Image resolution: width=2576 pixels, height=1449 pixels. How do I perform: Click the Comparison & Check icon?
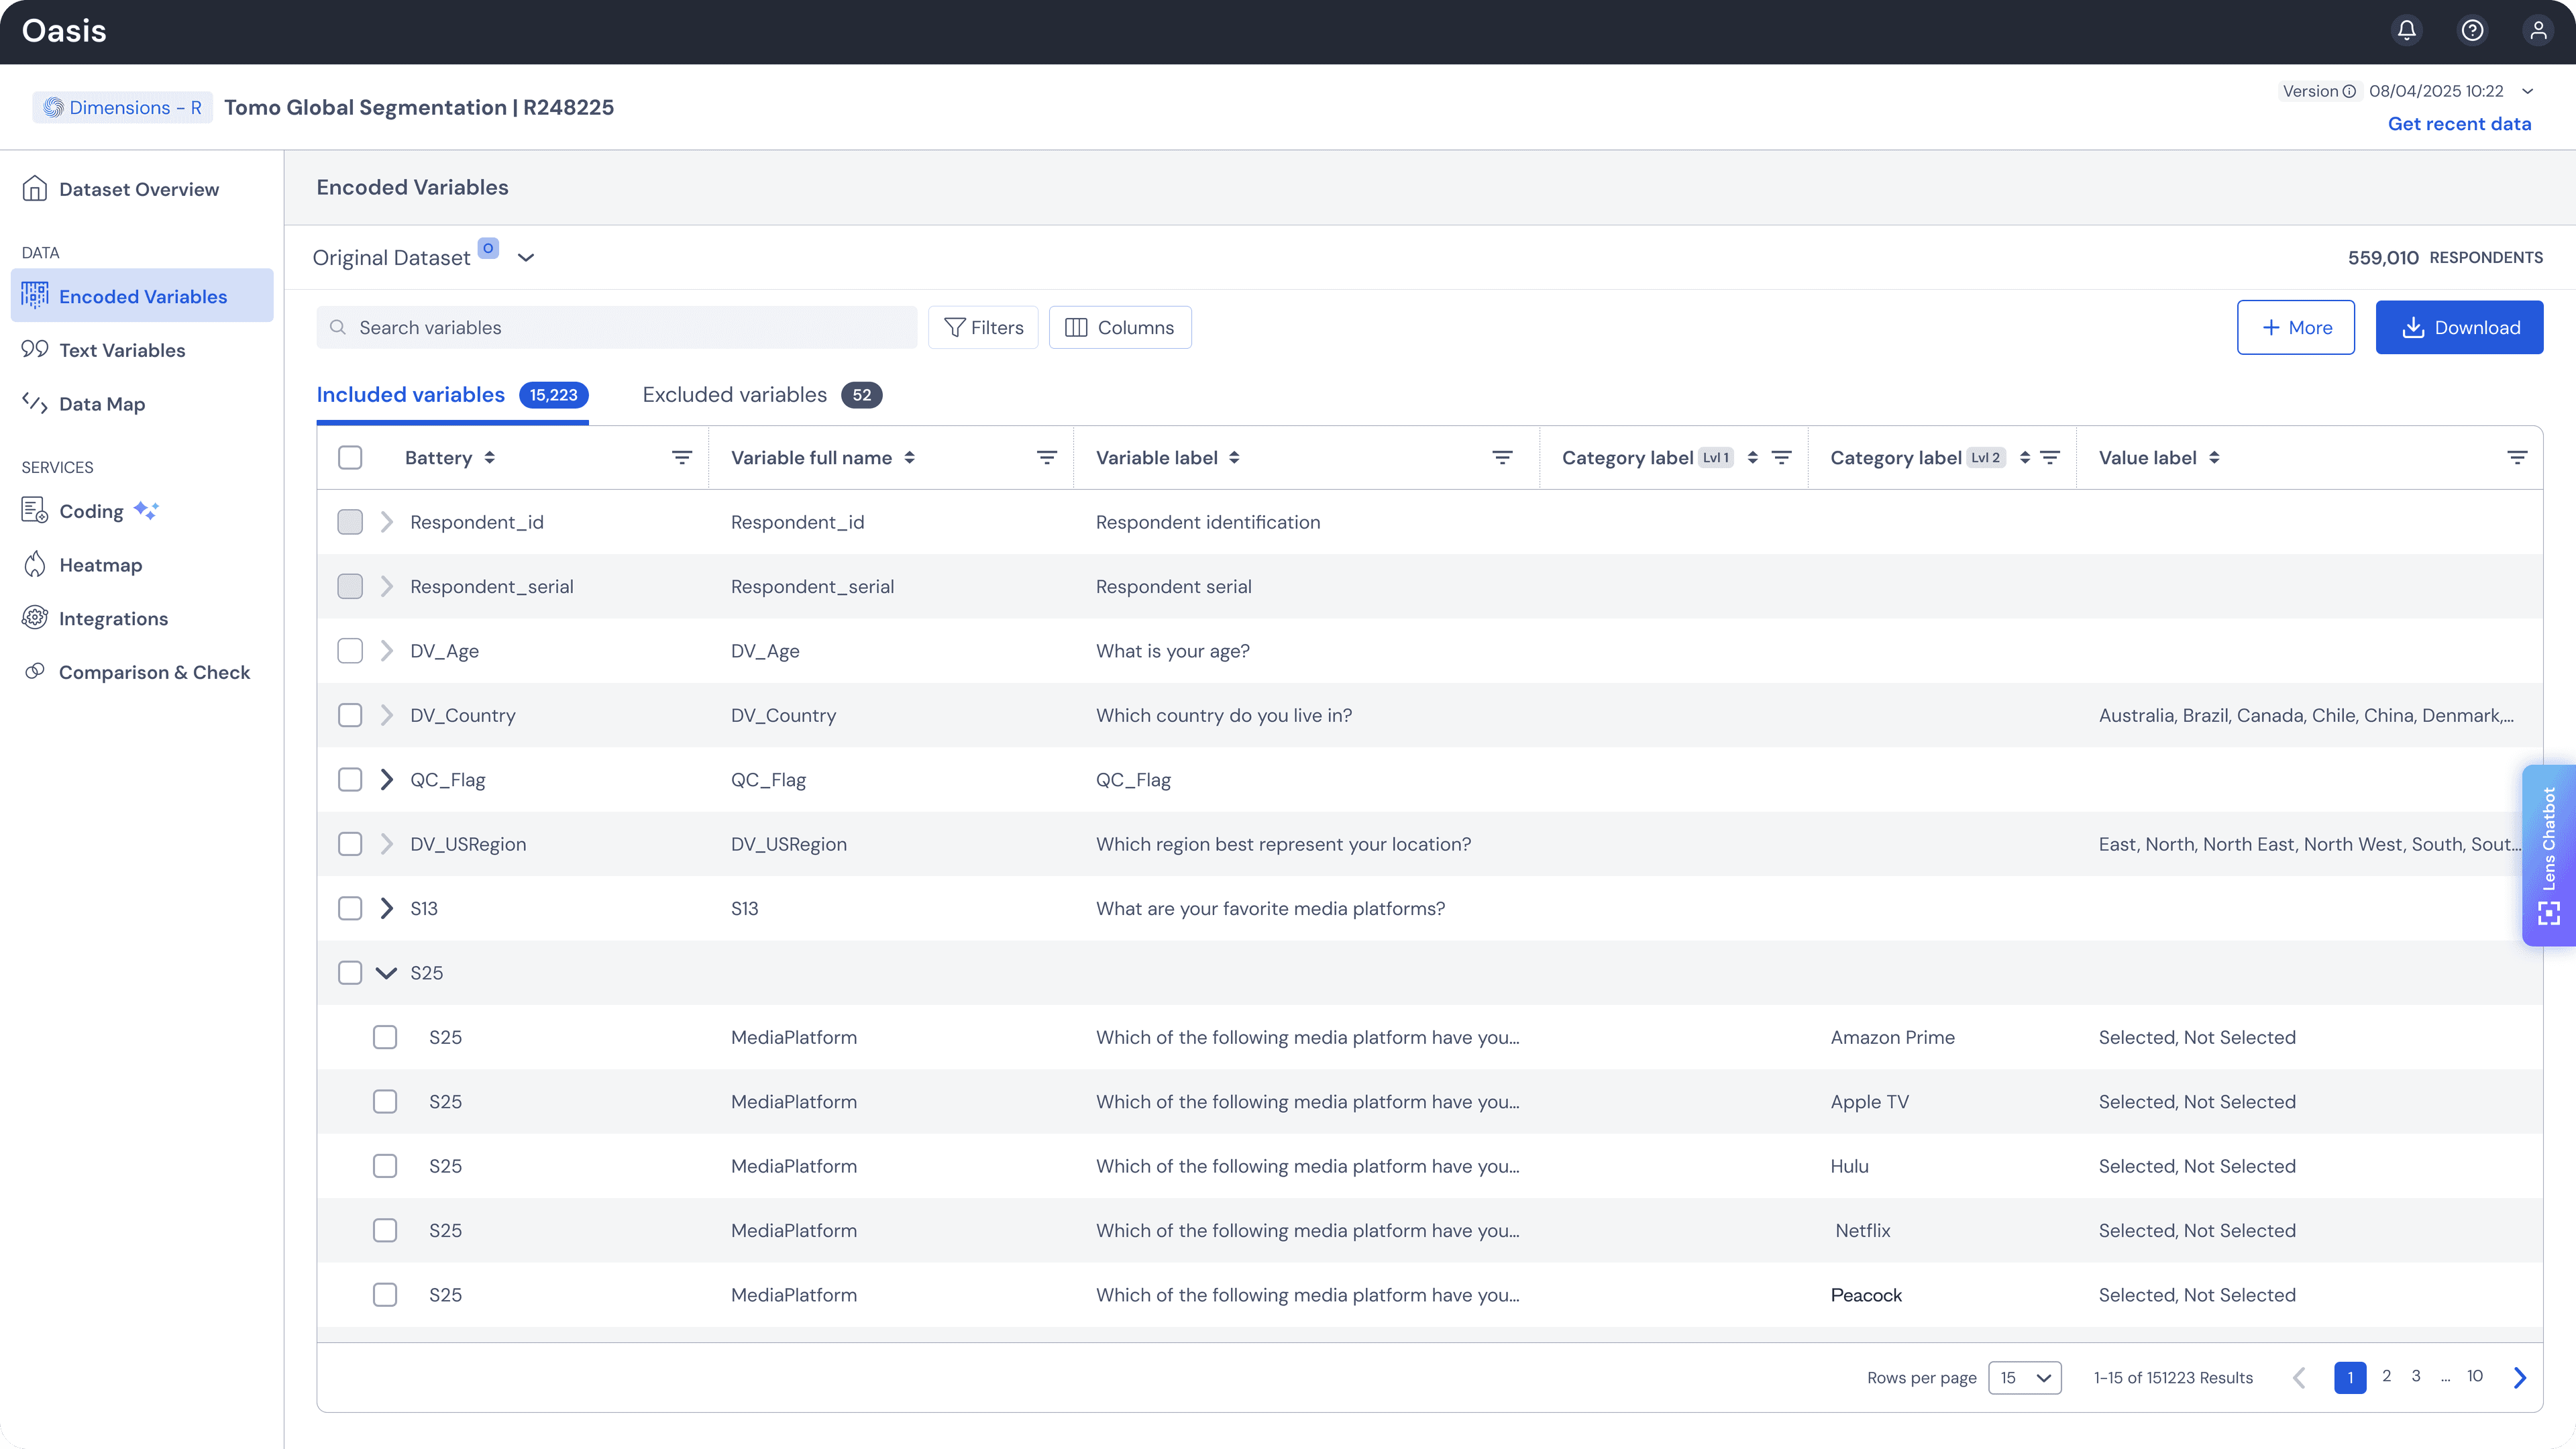[35, 671]
